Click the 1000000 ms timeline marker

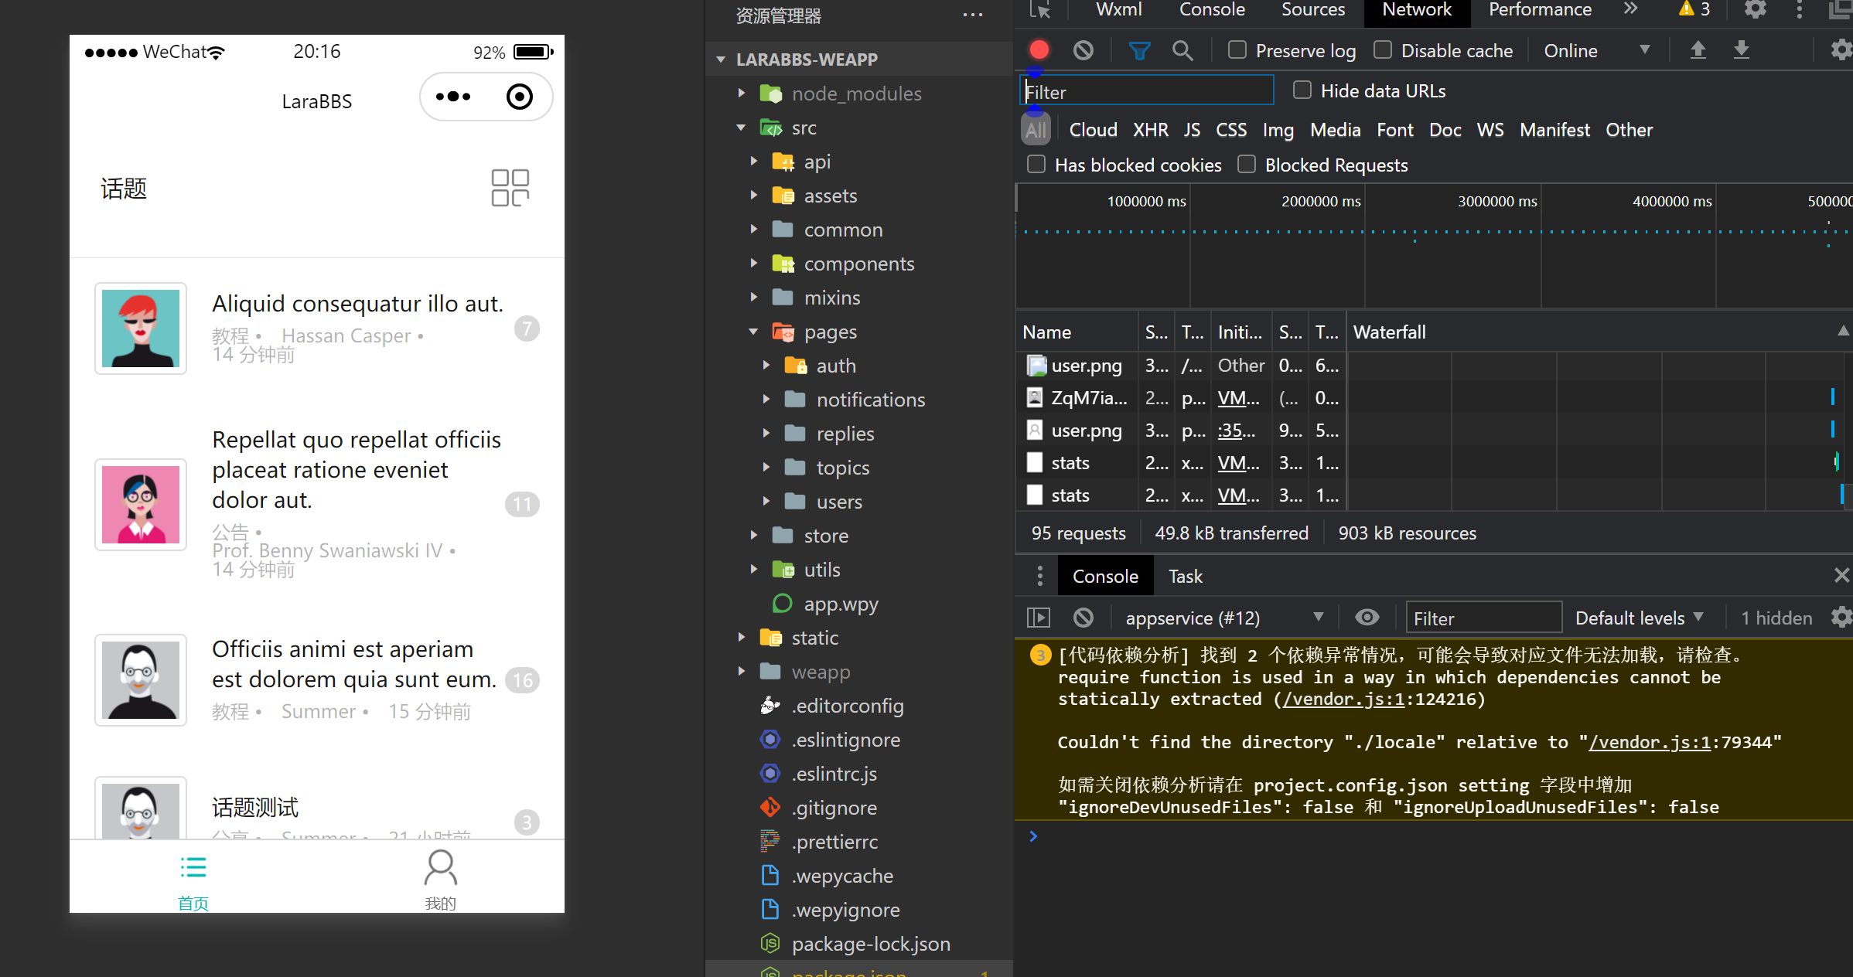(1146, 201)
